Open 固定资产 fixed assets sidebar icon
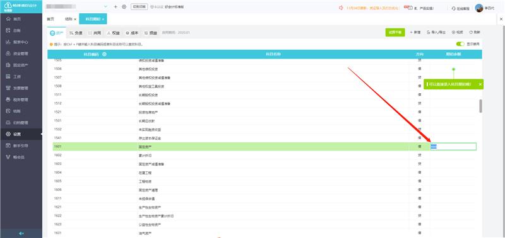Image resolution: width=505 pixels, height=238 pixels. pyautogui.click(x=8, y=65)
